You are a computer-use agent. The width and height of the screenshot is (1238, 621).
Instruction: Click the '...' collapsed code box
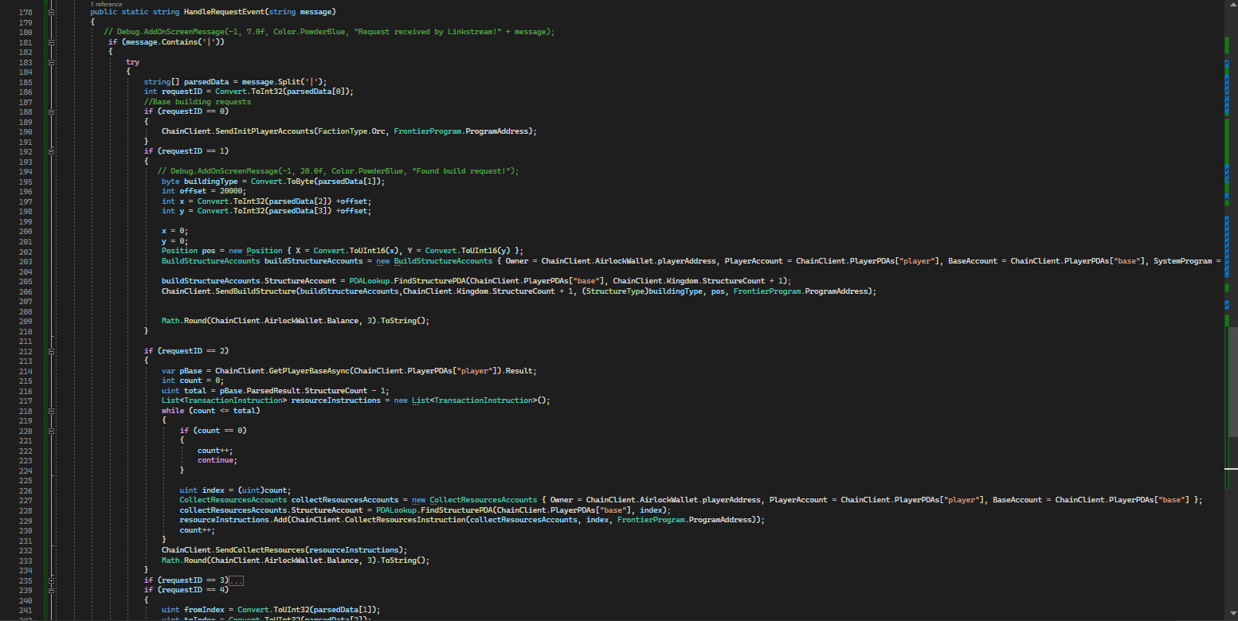236,580
